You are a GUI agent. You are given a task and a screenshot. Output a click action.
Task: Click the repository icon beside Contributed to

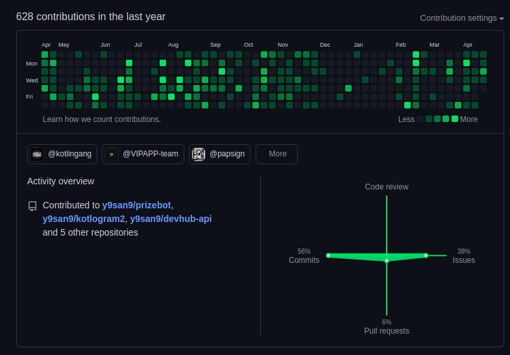tap(32, 206)
